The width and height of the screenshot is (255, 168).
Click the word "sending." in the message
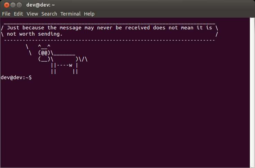50,34
